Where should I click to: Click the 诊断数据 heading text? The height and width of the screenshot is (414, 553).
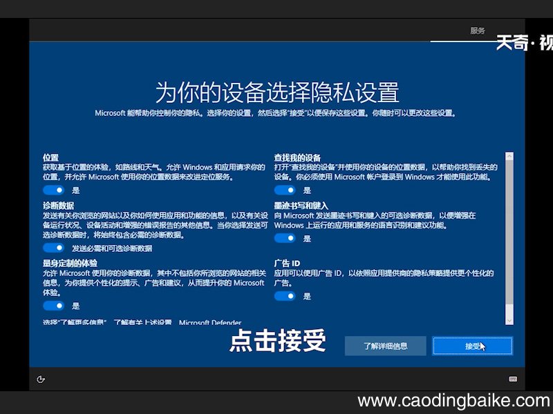pyautogui.click(x=59, y=206)
